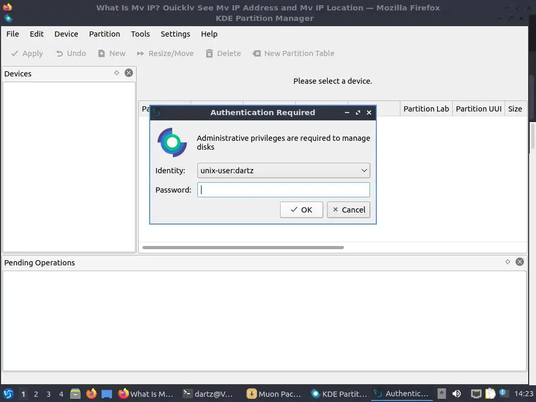536x402 pixels.
Task: Open the clipboard tray icon
Action: (x=490, y=394)
